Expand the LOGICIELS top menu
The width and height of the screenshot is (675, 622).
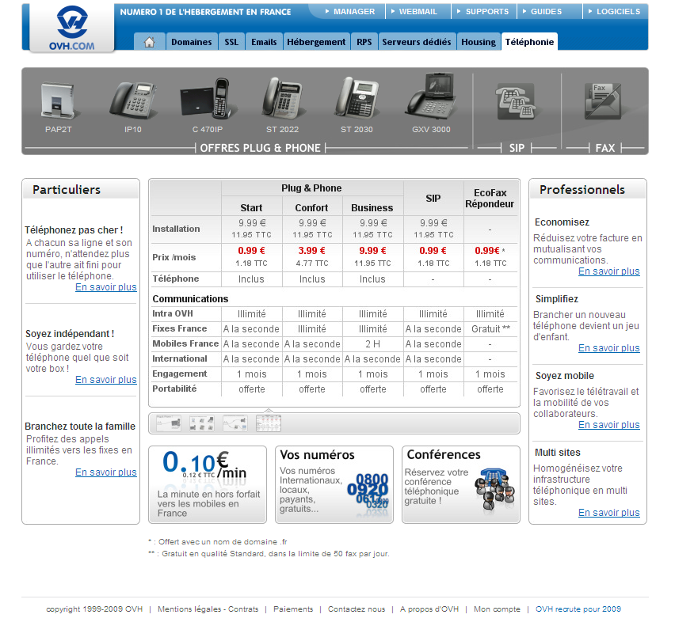(616, 12)
